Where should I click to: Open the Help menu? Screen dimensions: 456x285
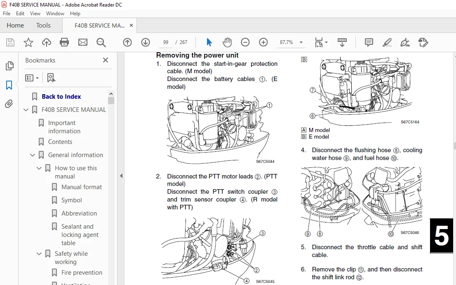(x=75, y=13)
